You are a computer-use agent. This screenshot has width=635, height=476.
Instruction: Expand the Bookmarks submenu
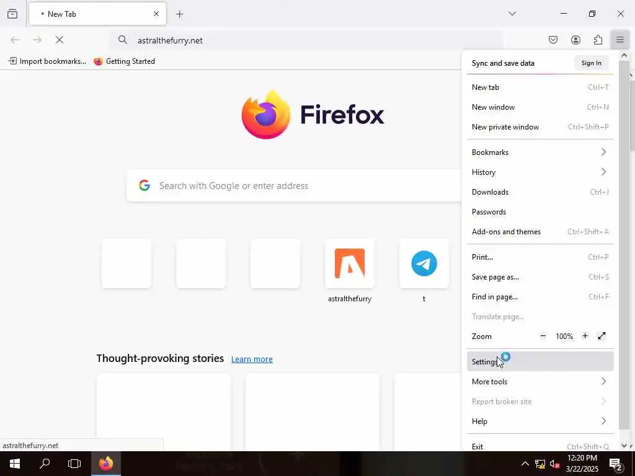540,152
